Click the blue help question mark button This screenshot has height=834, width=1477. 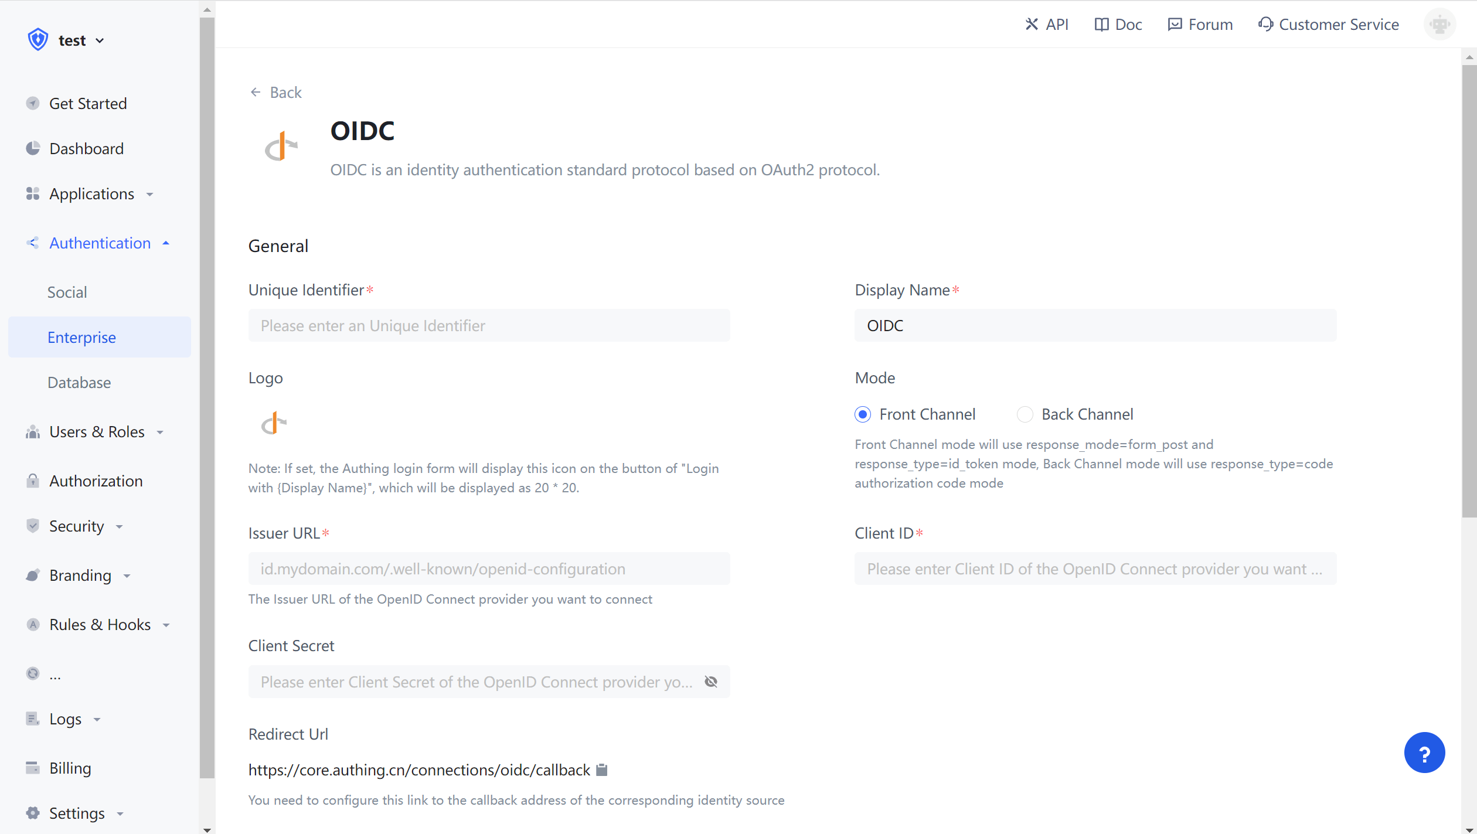(x=1424, y=753)
